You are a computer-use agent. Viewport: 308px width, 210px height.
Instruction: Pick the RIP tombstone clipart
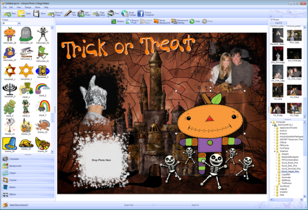point(26,35)
